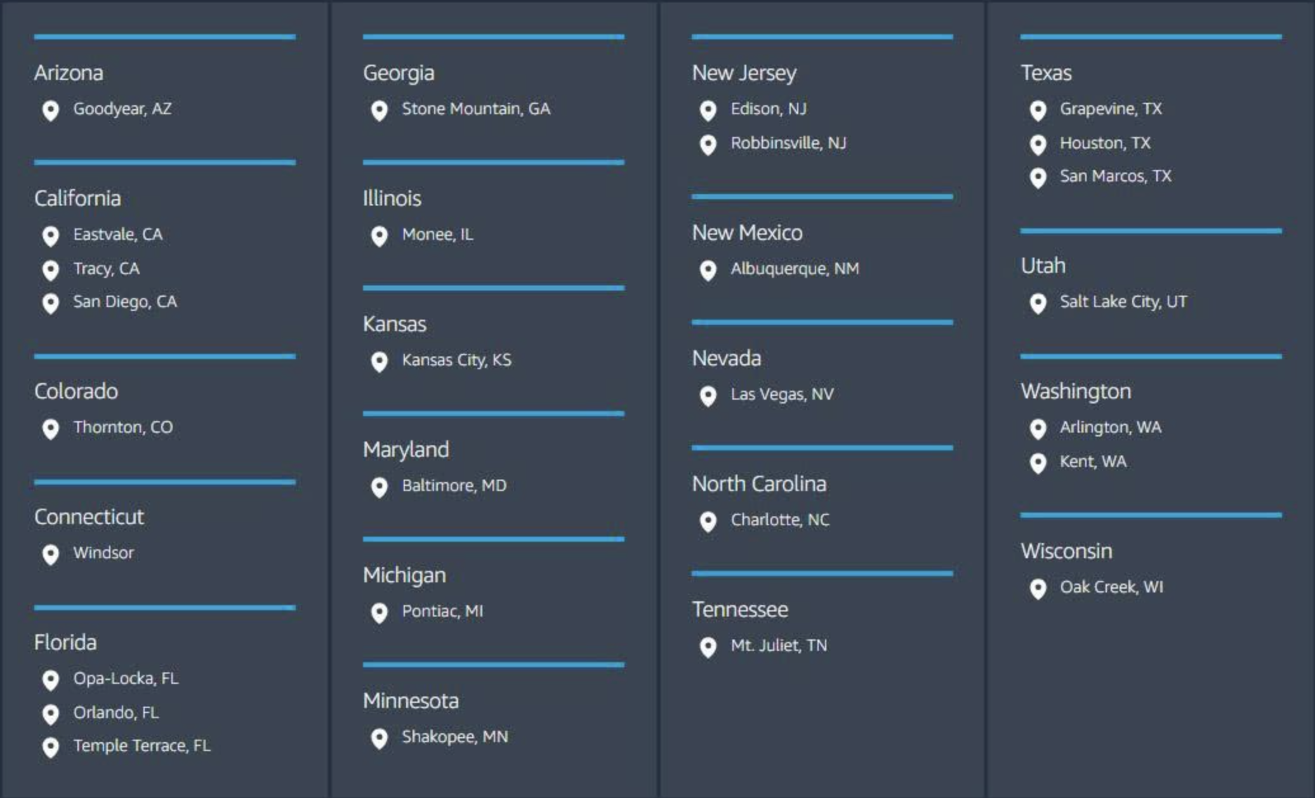The image size is (1315, 798).
Task: Click the pin icon beside Stone Mountain, GA
Action: click(x=379, y=111)
